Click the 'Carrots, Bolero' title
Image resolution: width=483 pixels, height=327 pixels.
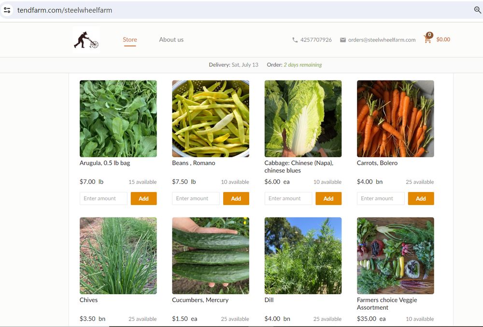tap(377, 163)
